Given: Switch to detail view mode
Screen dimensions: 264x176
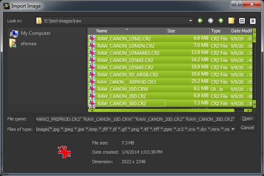Looking at the screenshot, I should (252, 21).
